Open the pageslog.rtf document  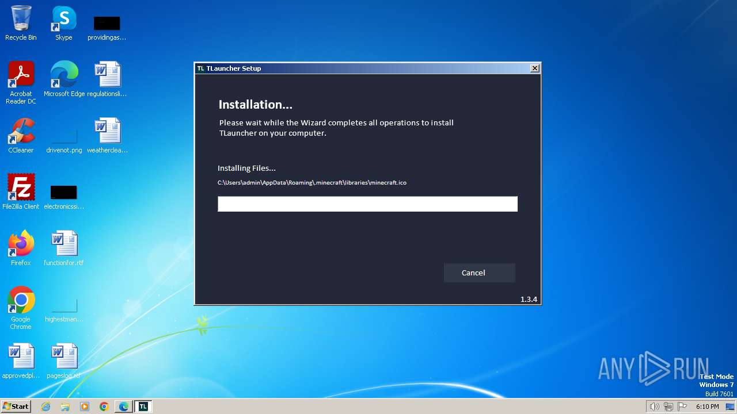coord(64,361)
